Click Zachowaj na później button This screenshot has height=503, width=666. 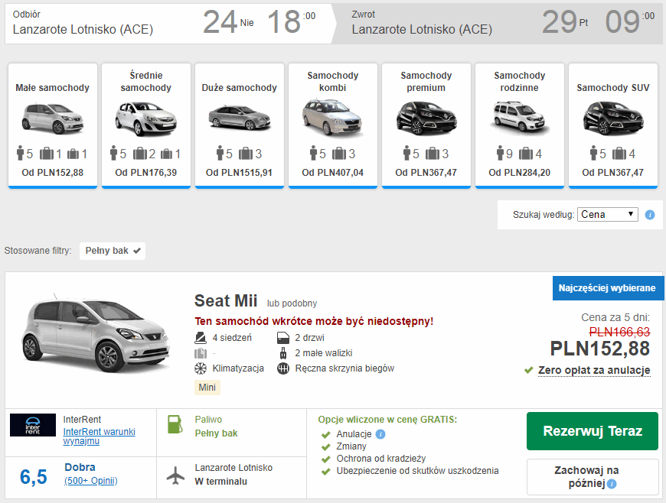(x=592, y=476)
